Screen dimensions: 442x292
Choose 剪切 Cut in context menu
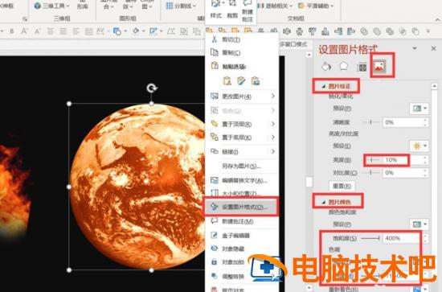(x=242, y=39)
